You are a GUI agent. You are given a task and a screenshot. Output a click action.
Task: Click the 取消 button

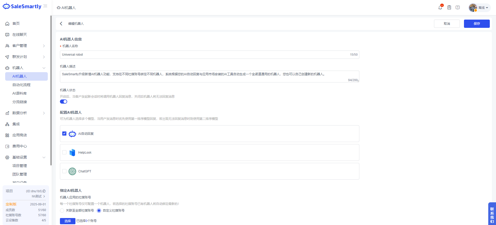click(447, 24)
